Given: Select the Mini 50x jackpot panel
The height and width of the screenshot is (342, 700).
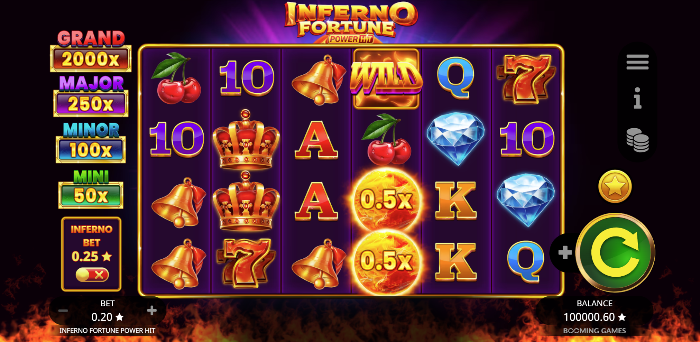Looking at the screenshot, I should point(91,189).
